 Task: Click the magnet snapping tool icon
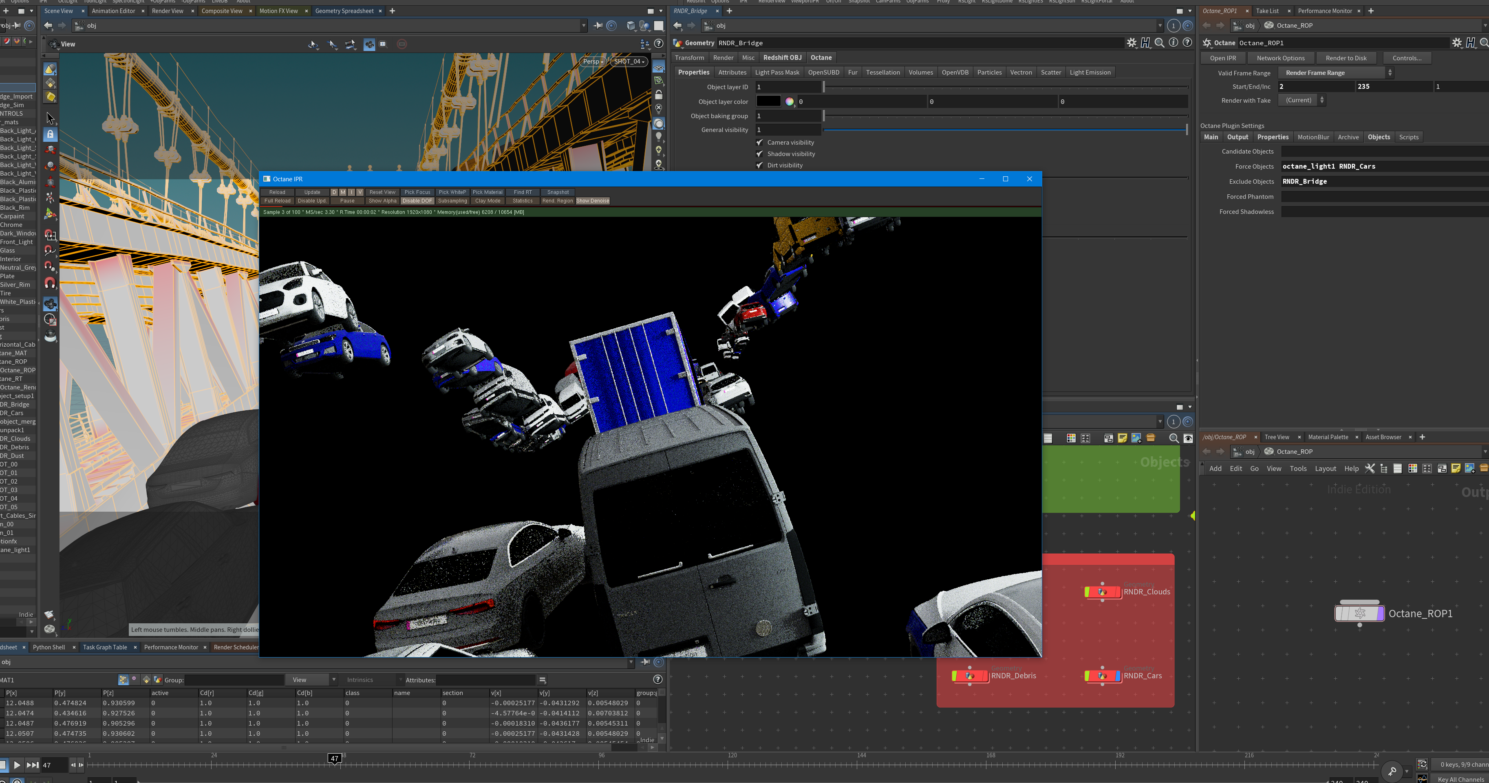[50, 283]
